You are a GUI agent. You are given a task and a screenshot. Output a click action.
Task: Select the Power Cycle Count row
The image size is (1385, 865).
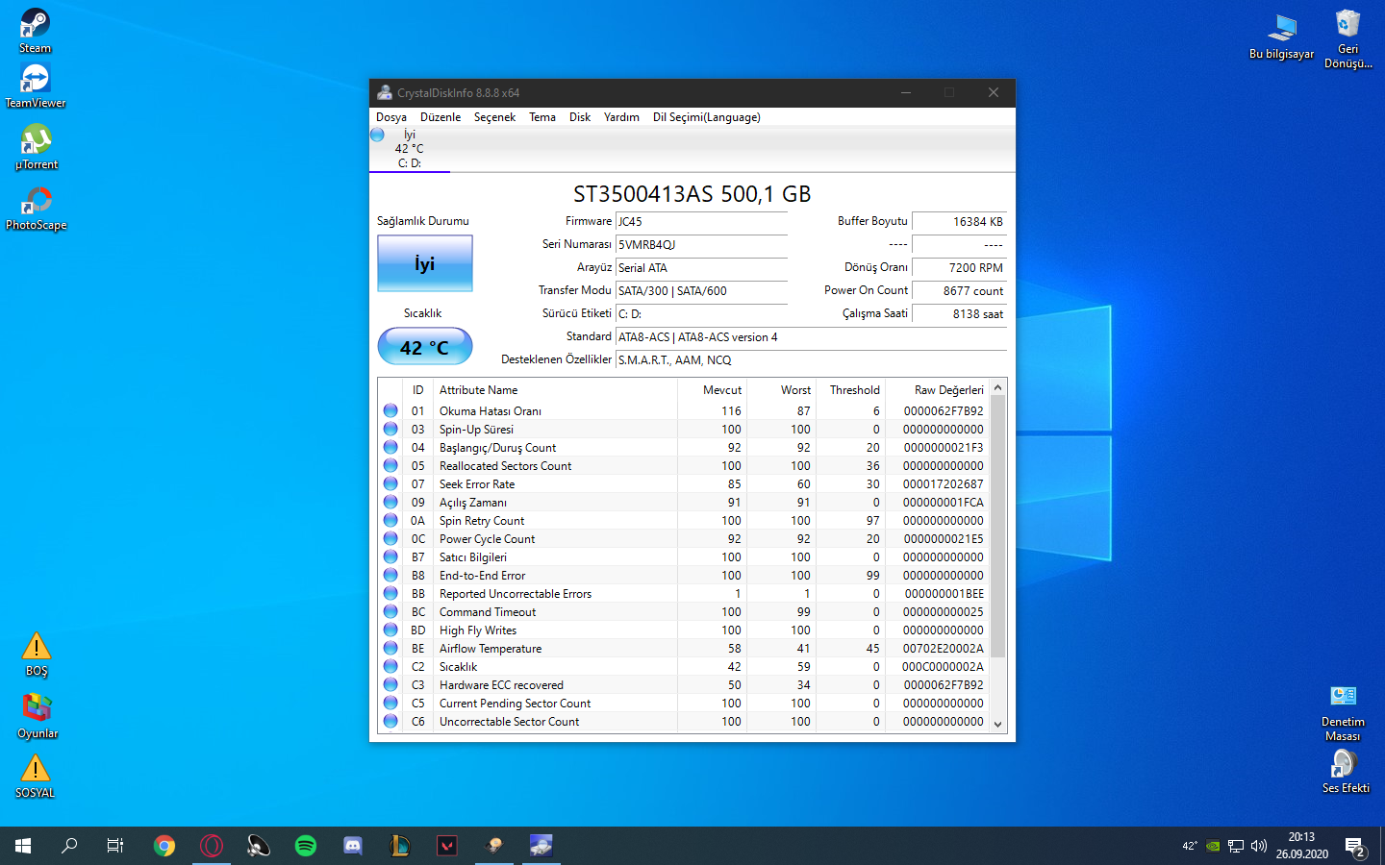click(684, 538)
